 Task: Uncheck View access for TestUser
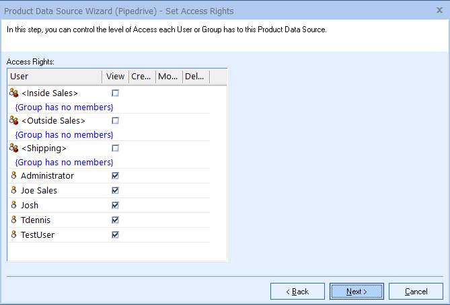pos(115,235)
